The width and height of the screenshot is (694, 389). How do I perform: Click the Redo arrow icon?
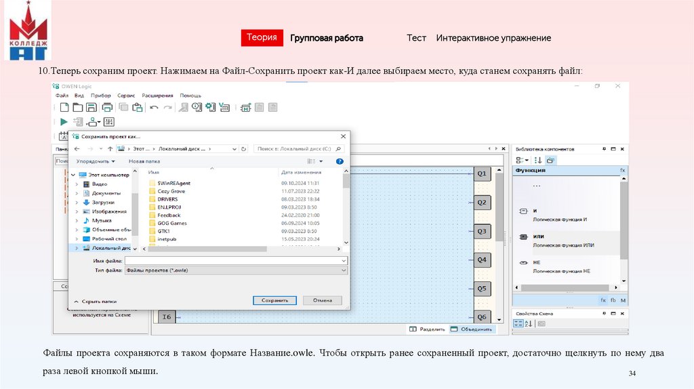(168, 108)
